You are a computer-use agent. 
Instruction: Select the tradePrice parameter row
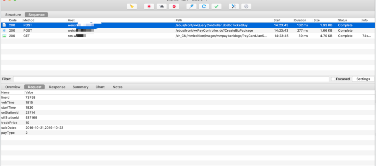tap(188, 123)
